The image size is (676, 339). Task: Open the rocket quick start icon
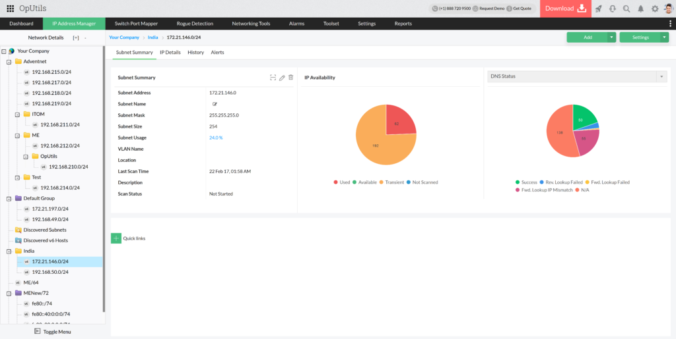(599, 9)
